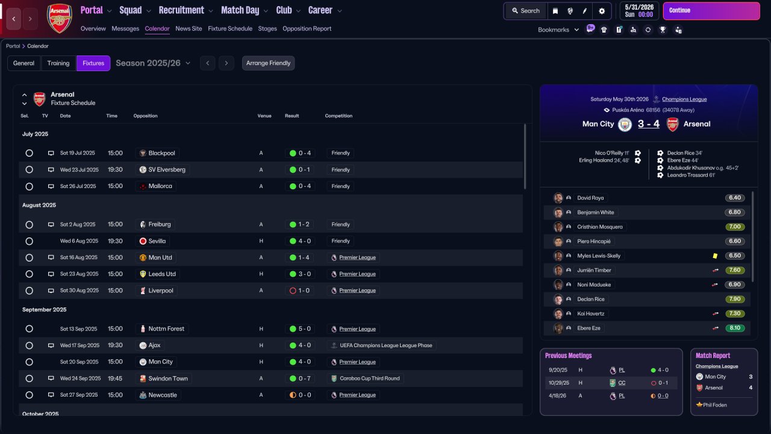The height and width of the screenshot is (434, 771).
Task: Click the clipboard bookmark icon with teal dot
Action: pyautogui.click(x=619, y=30)
